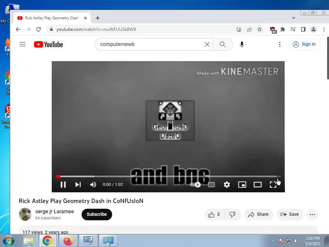Open Chrome's three-dot menu
Screen dimensions: 329x247
(x=324, y=29)
